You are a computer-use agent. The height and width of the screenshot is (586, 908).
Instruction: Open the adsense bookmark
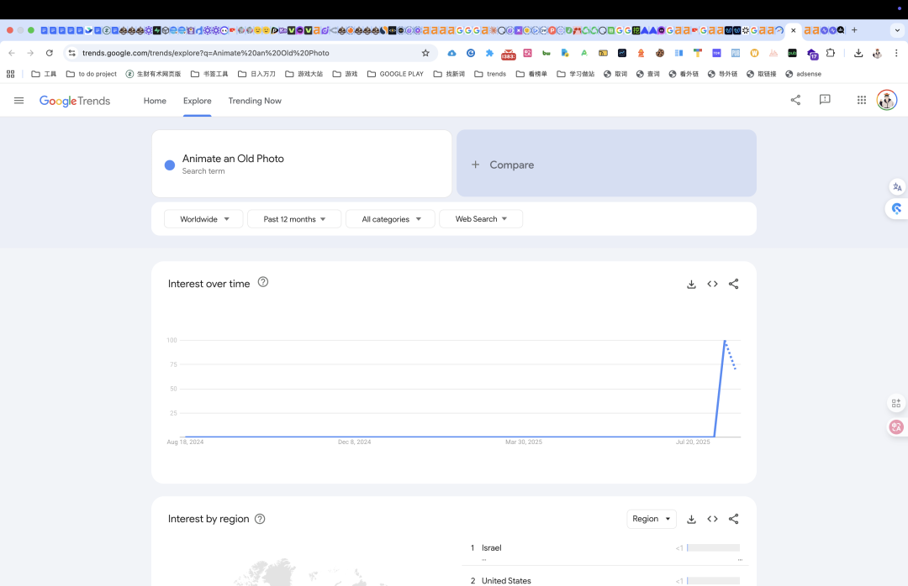click(x=803, y=74)
